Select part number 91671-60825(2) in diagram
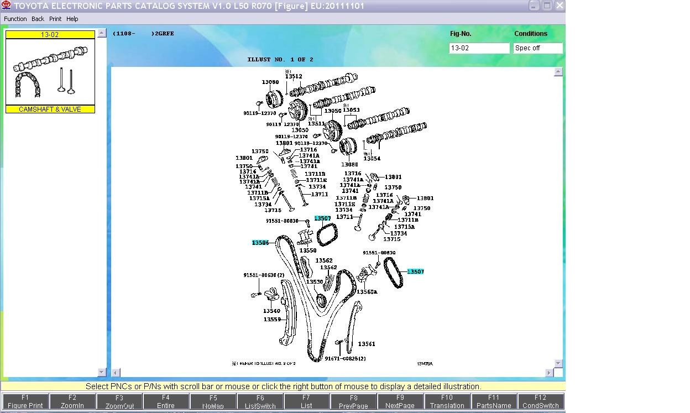The image size is (690, 413). point(345,359)
